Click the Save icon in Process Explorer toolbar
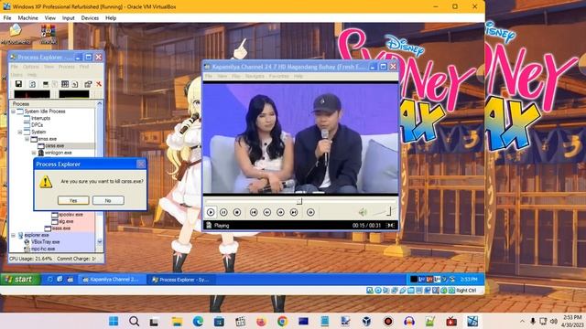The image size is (586, 329). click(18, 84)
